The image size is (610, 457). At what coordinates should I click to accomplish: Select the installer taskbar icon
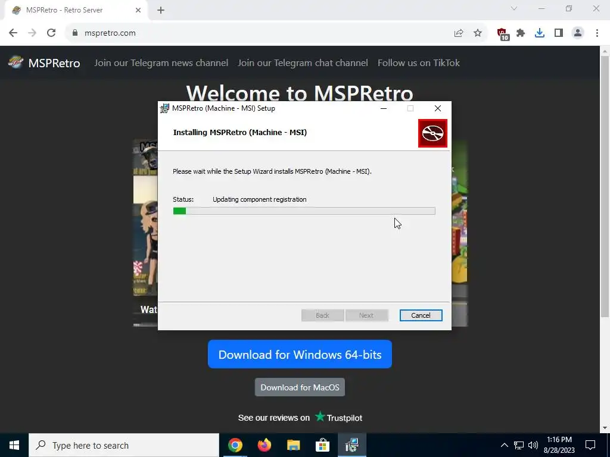coord(351,445)
